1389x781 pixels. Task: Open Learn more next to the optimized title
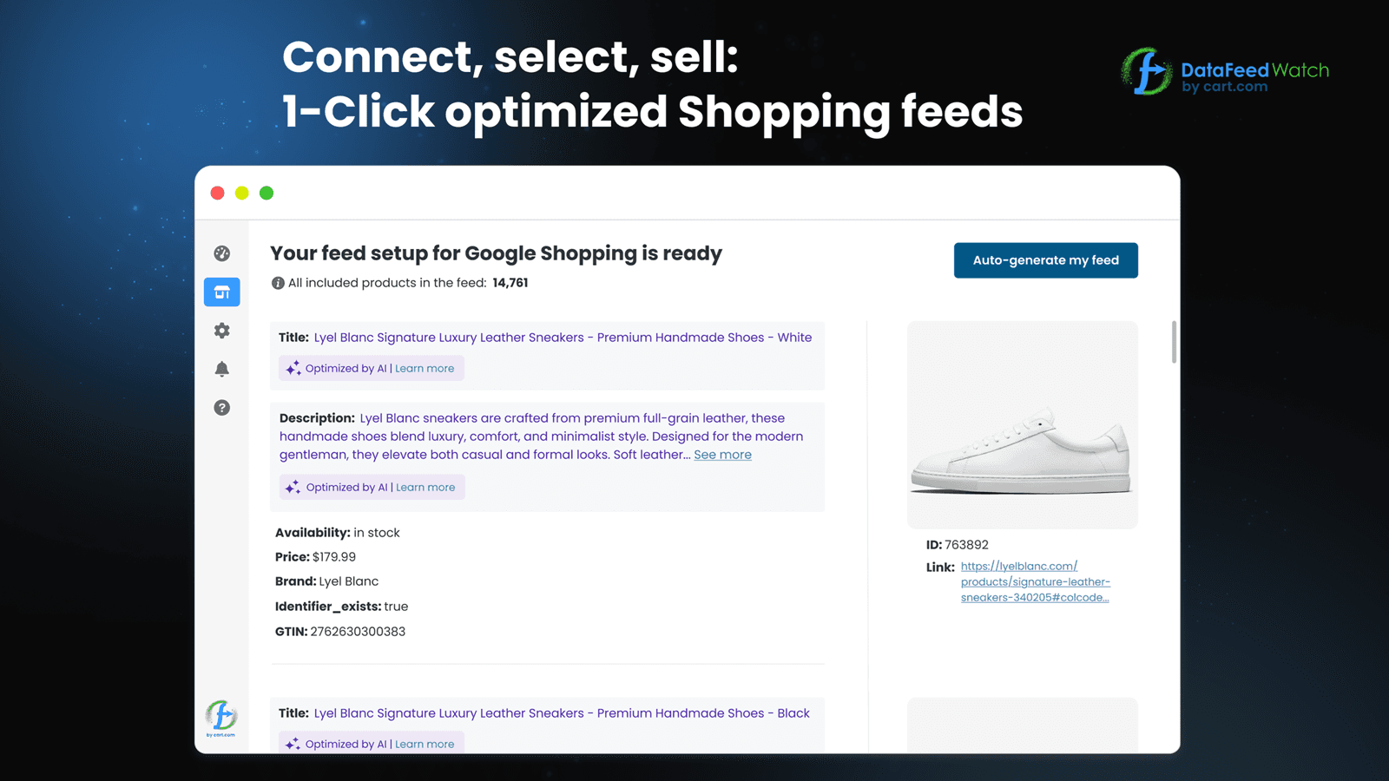pos(425,368)
